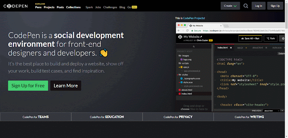Open the Projects explore page
Image resolution: width=288 pixels, height=138 pixels.
[x=49, y=7]
